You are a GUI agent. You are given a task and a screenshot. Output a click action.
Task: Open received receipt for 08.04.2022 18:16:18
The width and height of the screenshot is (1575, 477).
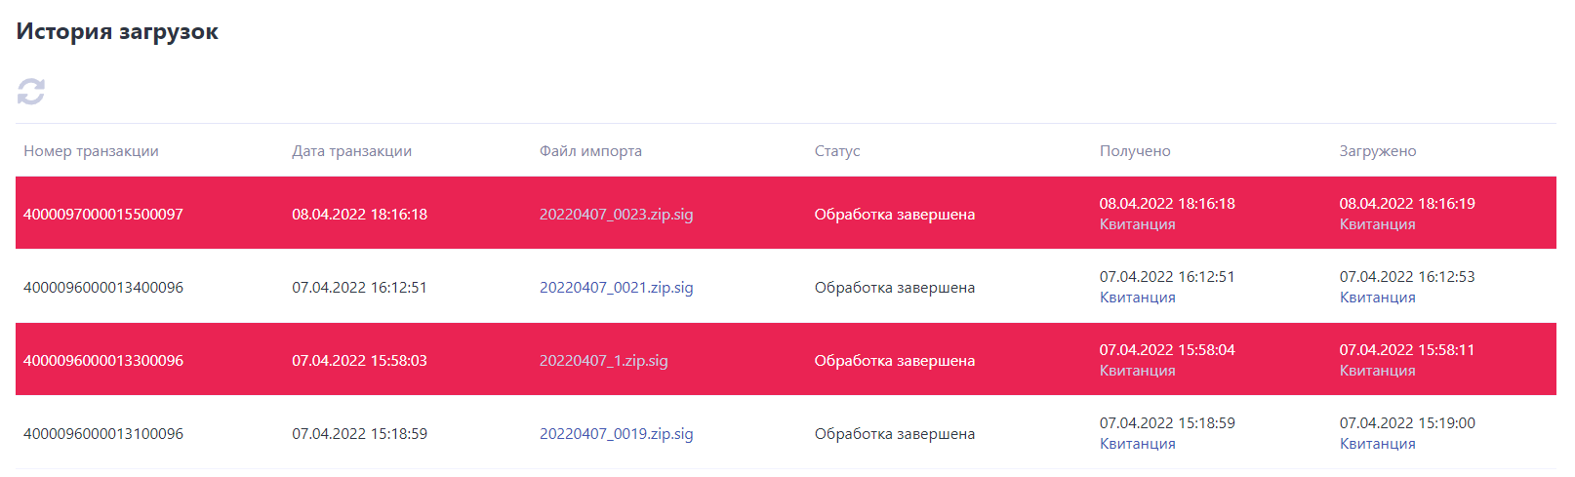[1137, 224]
